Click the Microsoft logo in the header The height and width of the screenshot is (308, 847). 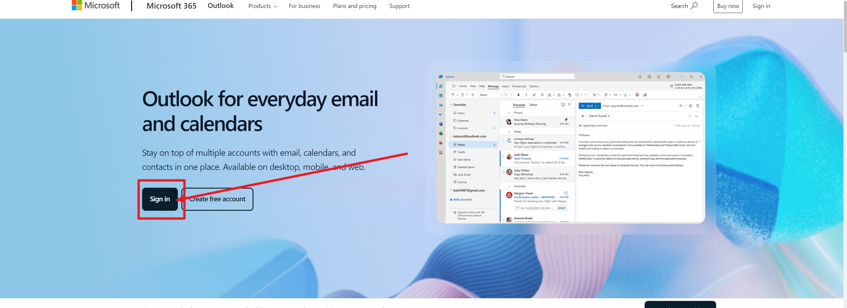tap(95, 6)
